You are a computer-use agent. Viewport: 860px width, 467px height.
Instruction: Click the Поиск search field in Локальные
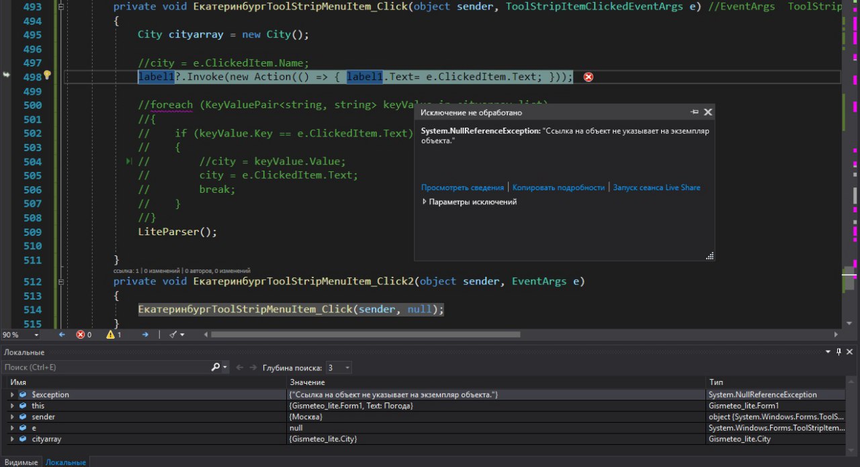(106, 368)
